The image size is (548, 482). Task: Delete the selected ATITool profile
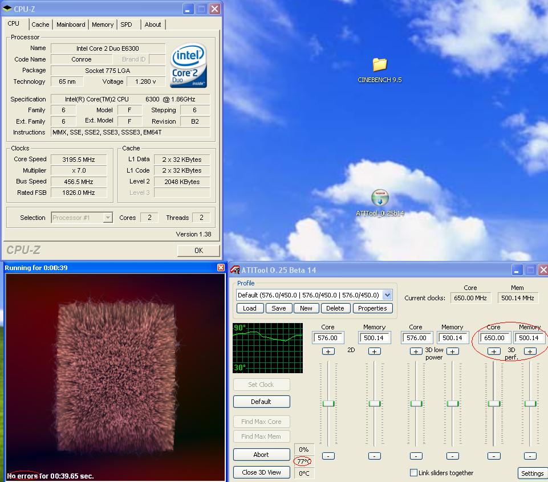(x=335, y=308)
